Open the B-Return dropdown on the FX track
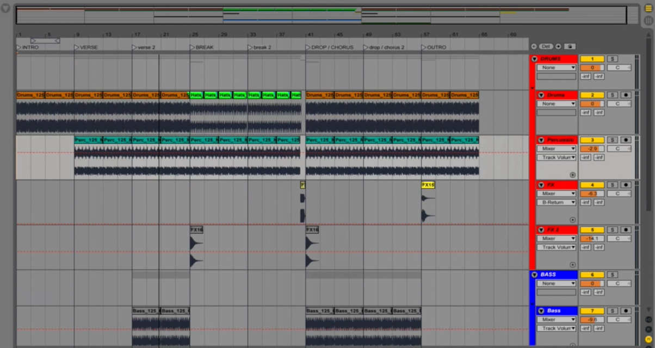This screenshot has height=348, width=655. [556, 202]
